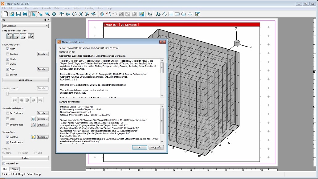Click streamtrace icon beside Streamtraces
318x179 pixels.
(33, 125)
